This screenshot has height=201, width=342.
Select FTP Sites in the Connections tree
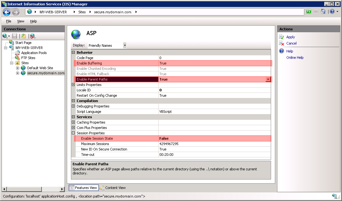28,58
